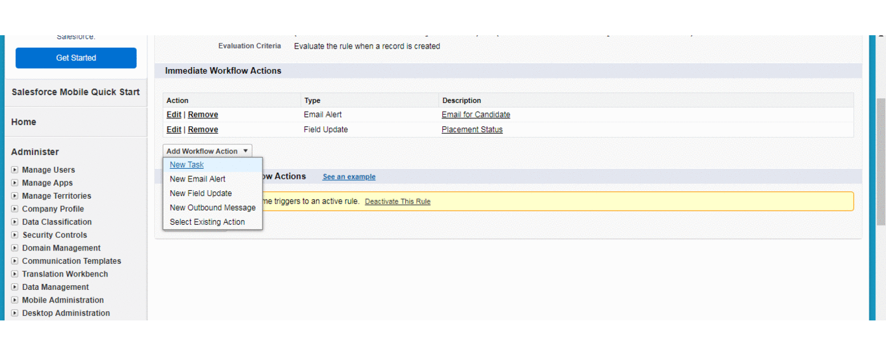Click arrow icon beside Domain Management

pos(15,248)
